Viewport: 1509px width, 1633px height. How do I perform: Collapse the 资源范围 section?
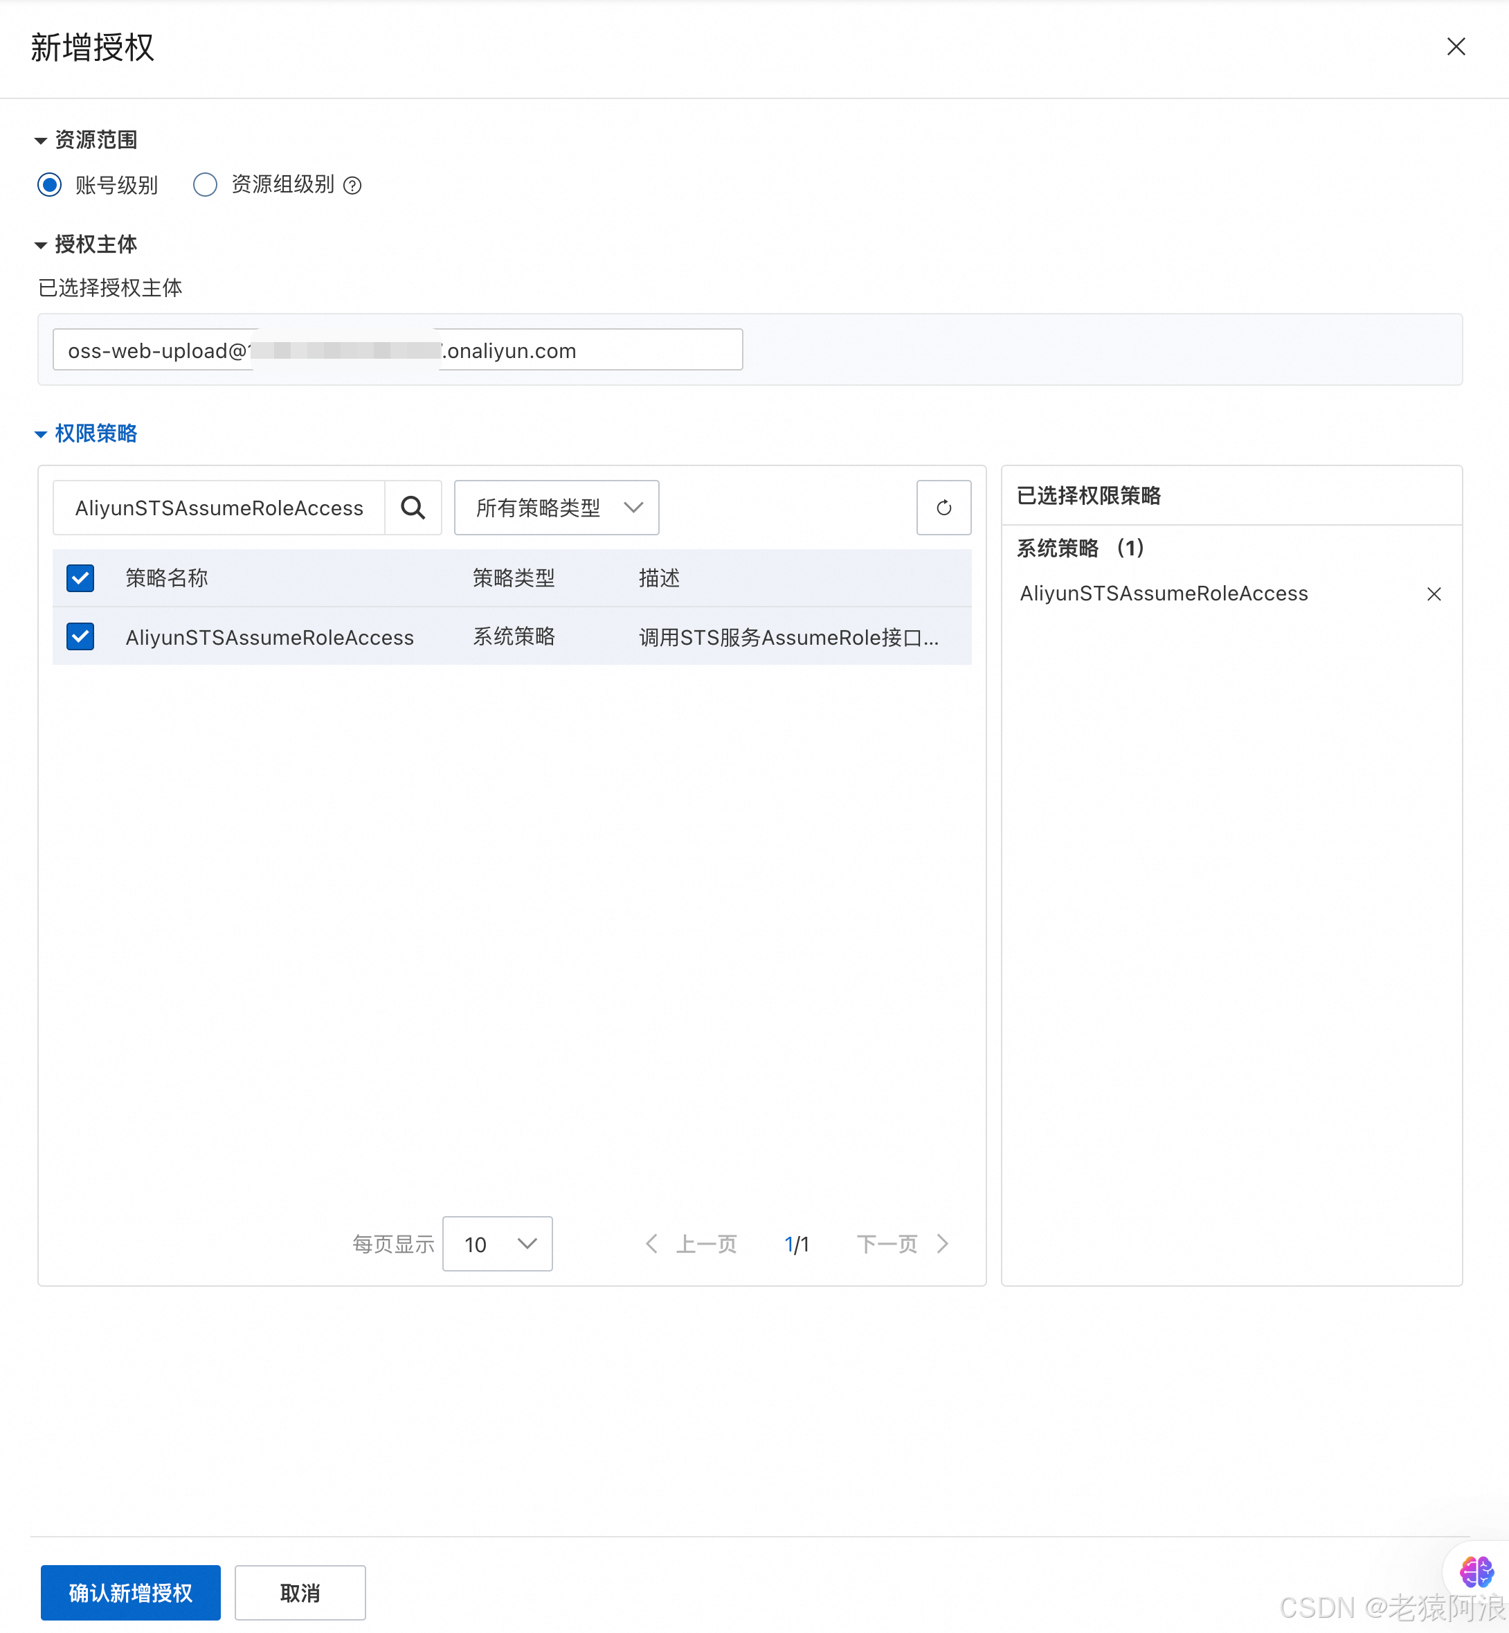pyautogui.click(x=41, y=141)
